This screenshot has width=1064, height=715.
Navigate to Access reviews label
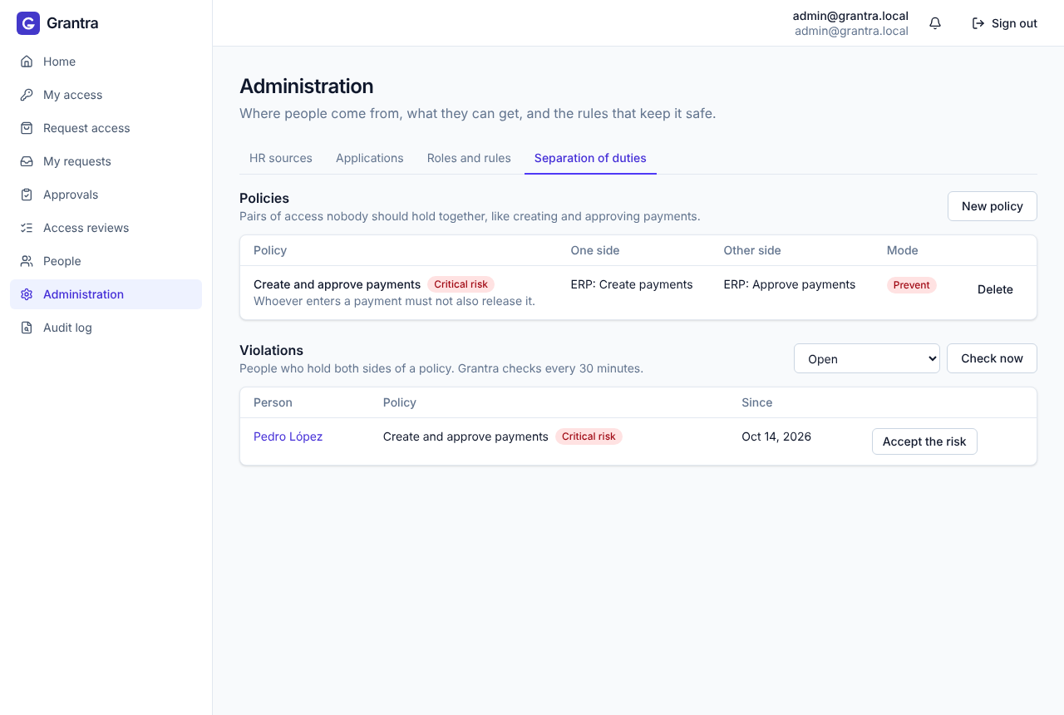86,228
